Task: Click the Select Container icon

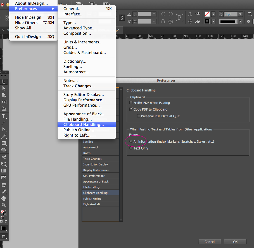Action: pyautogui.click(x=190, y=14)
